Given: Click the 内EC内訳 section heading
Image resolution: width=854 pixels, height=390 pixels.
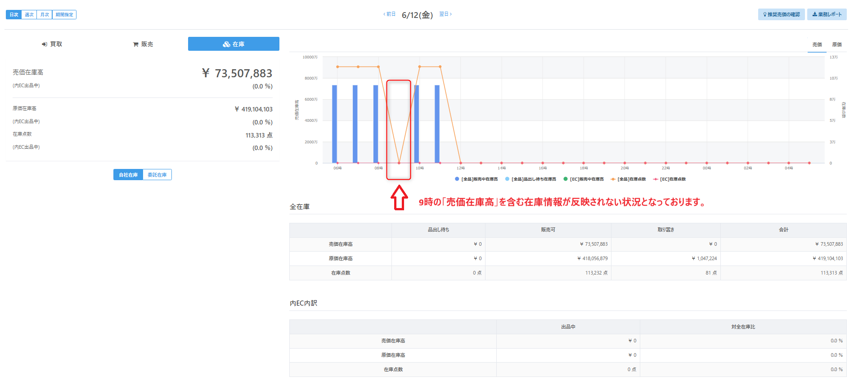Looking at the screenshot, I should coord(304,303).
